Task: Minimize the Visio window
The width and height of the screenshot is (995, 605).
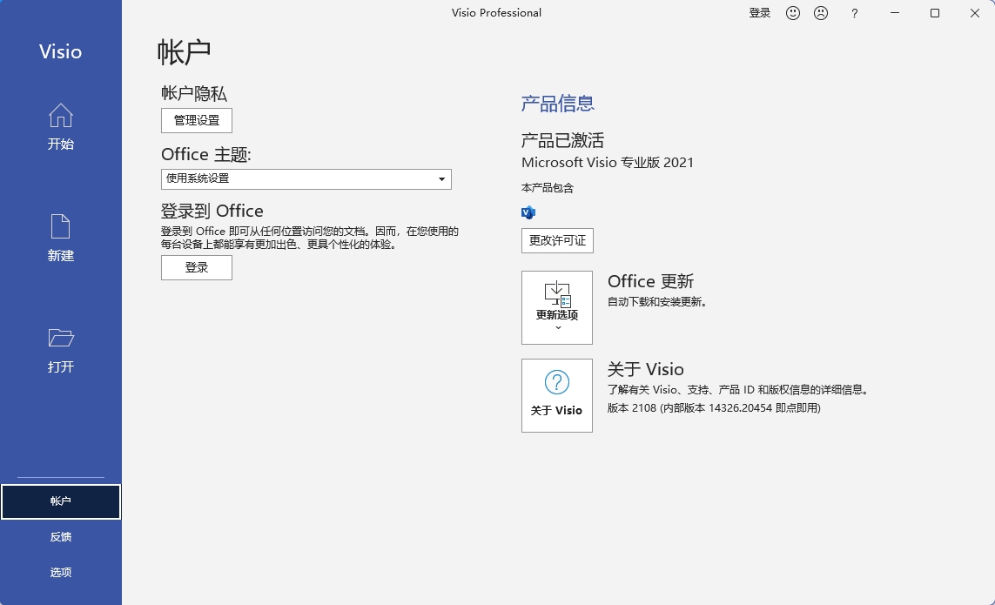Action: [x=895, y=13]
